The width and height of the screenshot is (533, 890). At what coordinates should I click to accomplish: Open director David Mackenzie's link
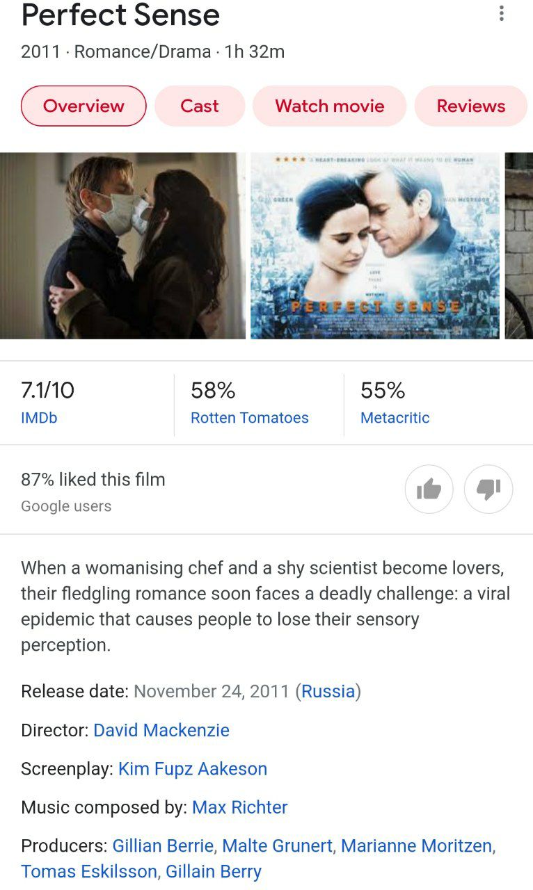[161, 730]
